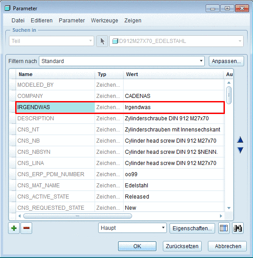Image resolution: width=253 pixels, height=258 pixels.
Task: Open the Teil dropdown under Suchen in
Action: tap(51, 41)
